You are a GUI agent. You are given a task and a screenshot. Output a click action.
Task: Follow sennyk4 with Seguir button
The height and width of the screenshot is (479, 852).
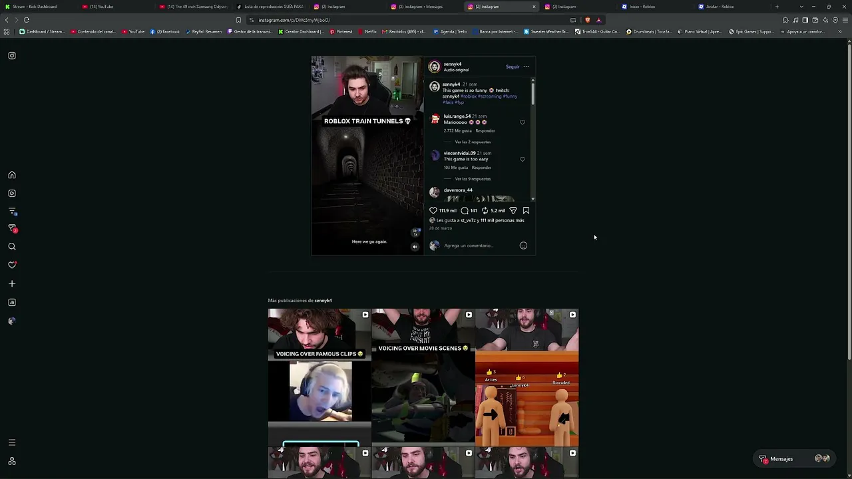tap(513, 67)
